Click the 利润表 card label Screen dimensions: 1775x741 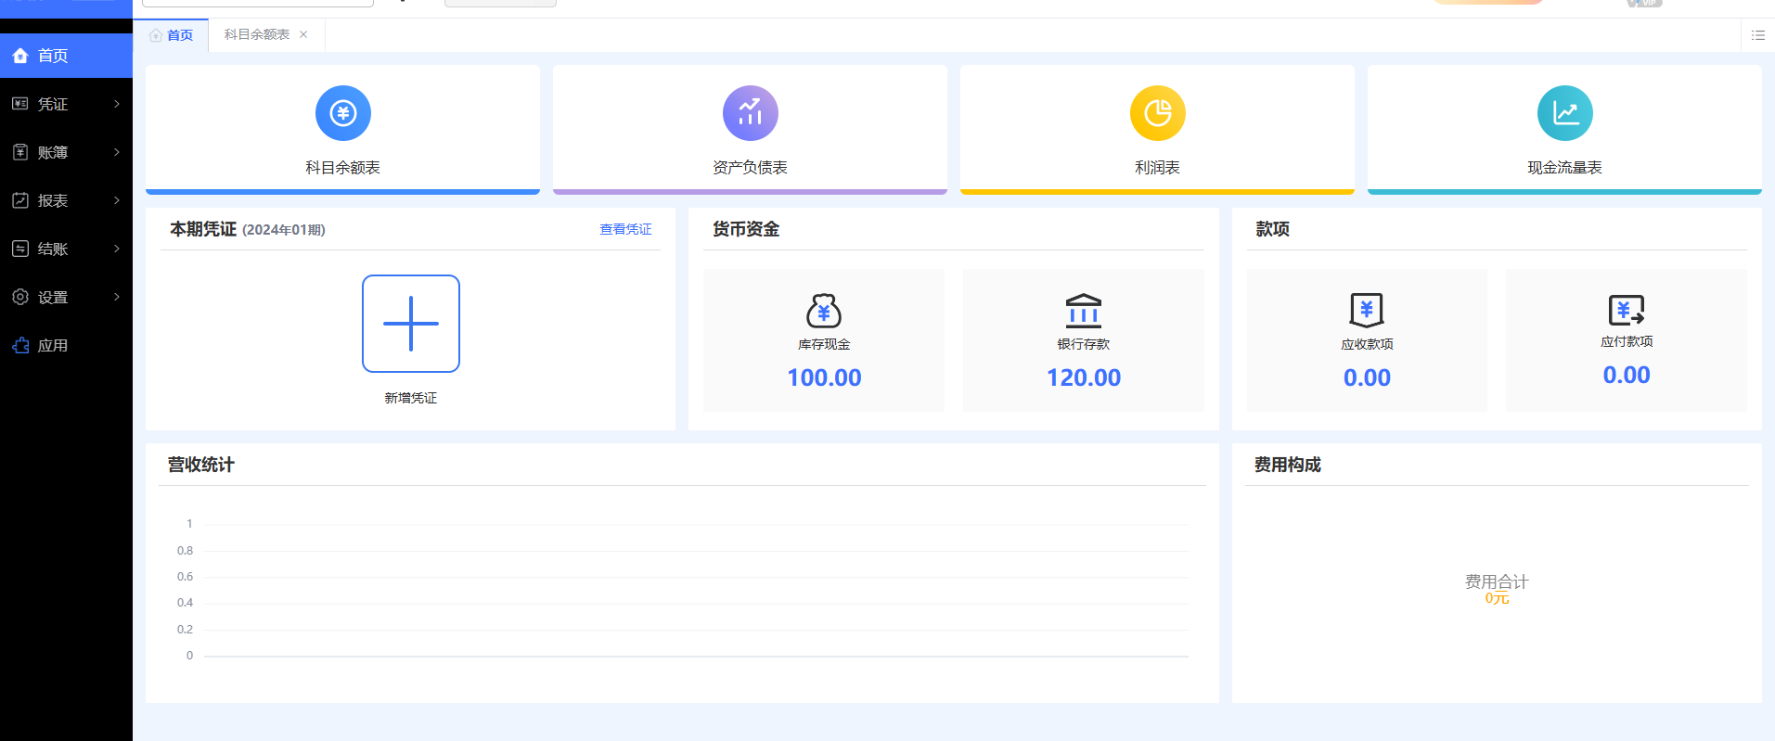[x=1157, y=168]
